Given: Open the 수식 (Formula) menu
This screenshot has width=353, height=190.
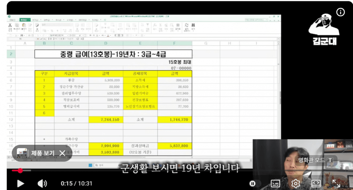Looking at the screenshot, I should pyautogui.click(x=70, y=20).
